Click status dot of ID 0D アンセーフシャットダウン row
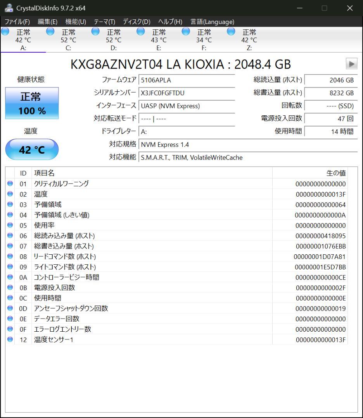 [x=10, y=308]
